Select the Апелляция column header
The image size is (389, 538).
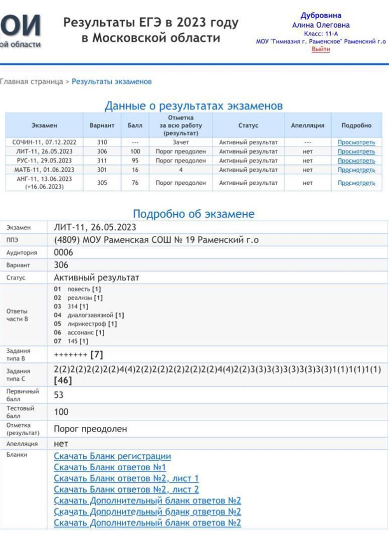pyautogui.click(x=307, y=125)
